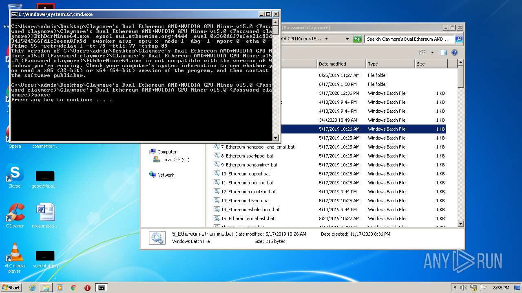This screenshot has height=293, width=522.
Task: Sort by the Size column header
Action: [431, 64]
